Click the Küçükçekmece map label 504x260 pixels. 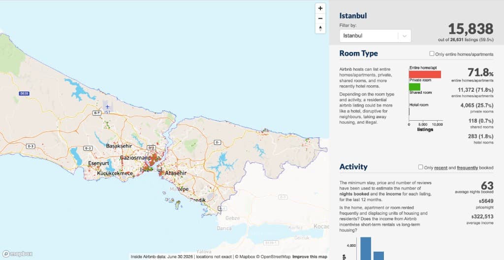tap(114, 174)
